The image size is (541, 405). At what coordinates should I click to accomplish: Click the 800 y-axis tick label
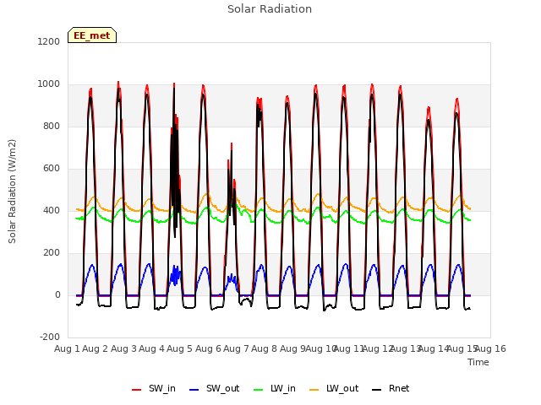(x=52, y=126)
